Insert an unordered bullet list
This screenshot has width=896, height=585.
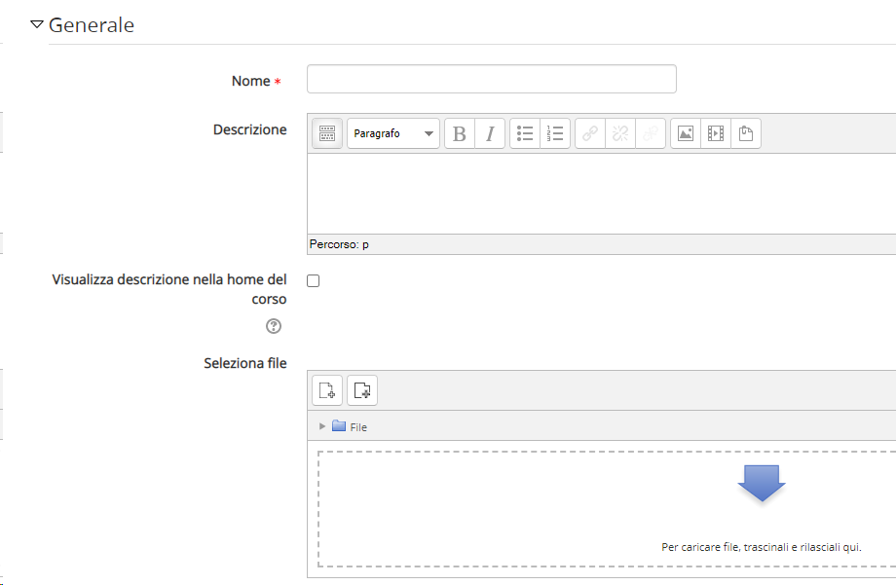(525, 133)
